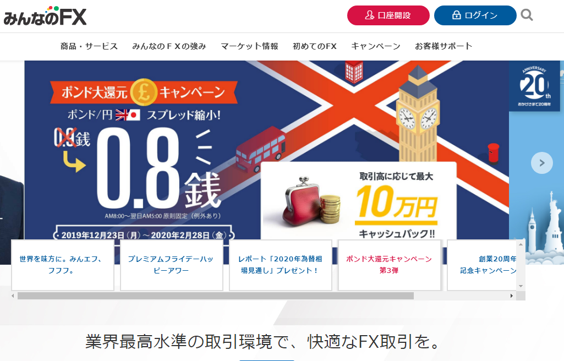The height and width of the screenshot is (361, 564).
Task: Click the 20th anniversary badge
Action: pos(534,86)
